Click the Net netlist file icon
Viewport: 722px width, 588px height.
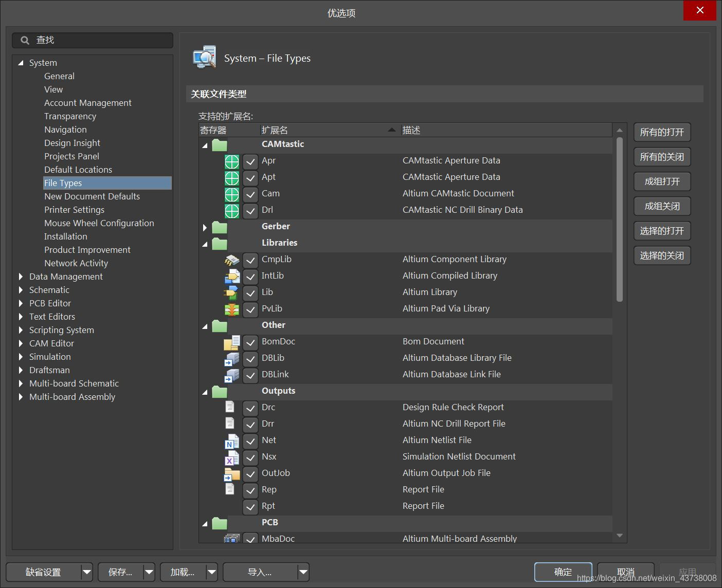(x=232, y=441)
